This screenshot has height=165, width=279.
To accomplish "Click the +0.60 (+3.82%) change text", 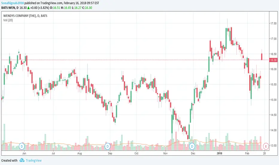I will pos(40,8).
